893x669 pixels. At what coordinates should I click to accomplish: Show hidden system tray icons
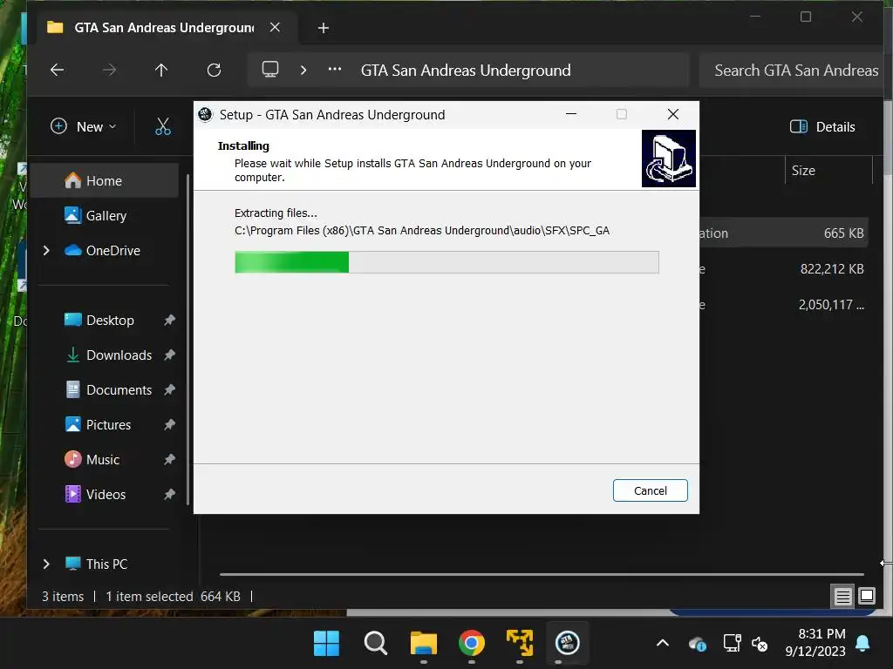[663, 643]
